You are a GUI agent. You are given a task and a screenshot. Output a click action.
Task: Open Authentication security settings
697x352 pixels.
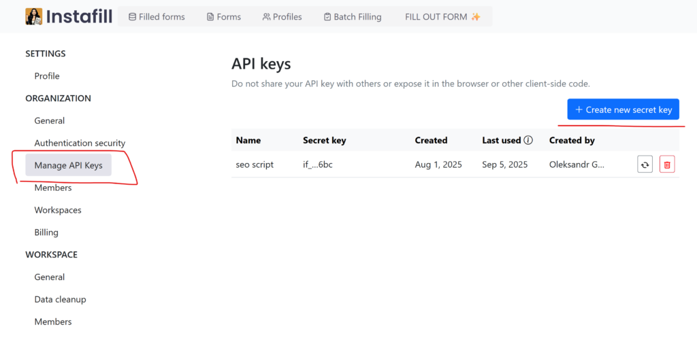pos(80,143)
